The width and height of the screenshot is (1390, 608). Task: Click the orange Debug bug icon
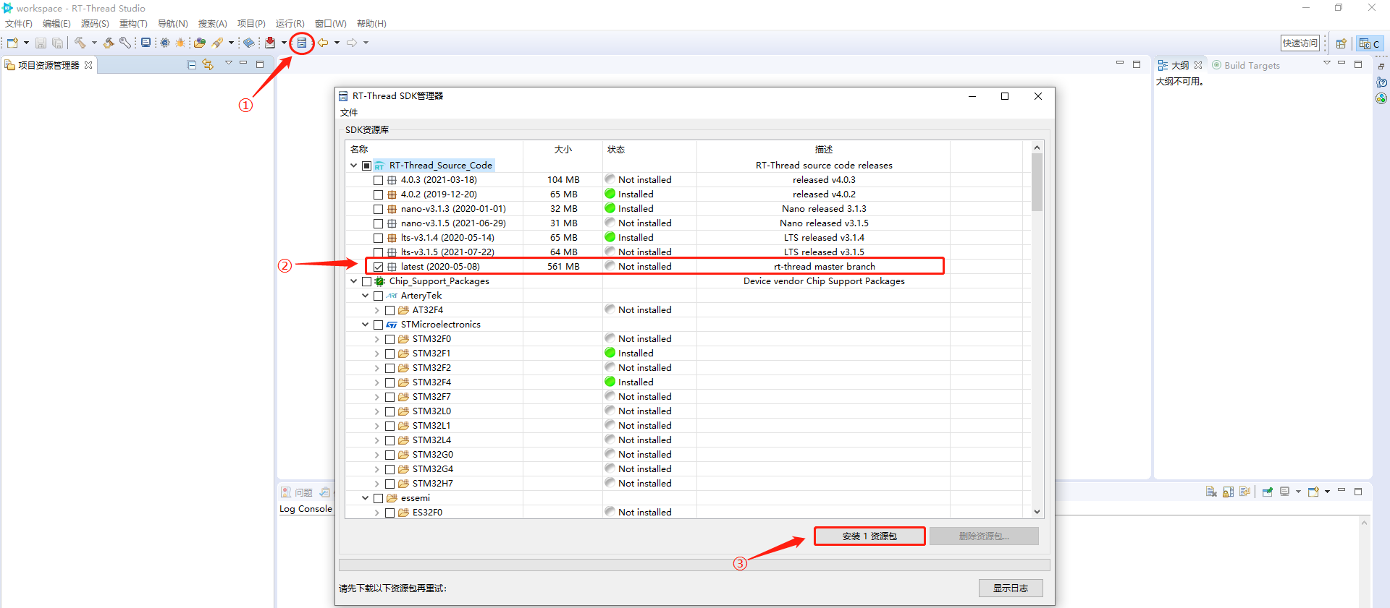point(180,43)
